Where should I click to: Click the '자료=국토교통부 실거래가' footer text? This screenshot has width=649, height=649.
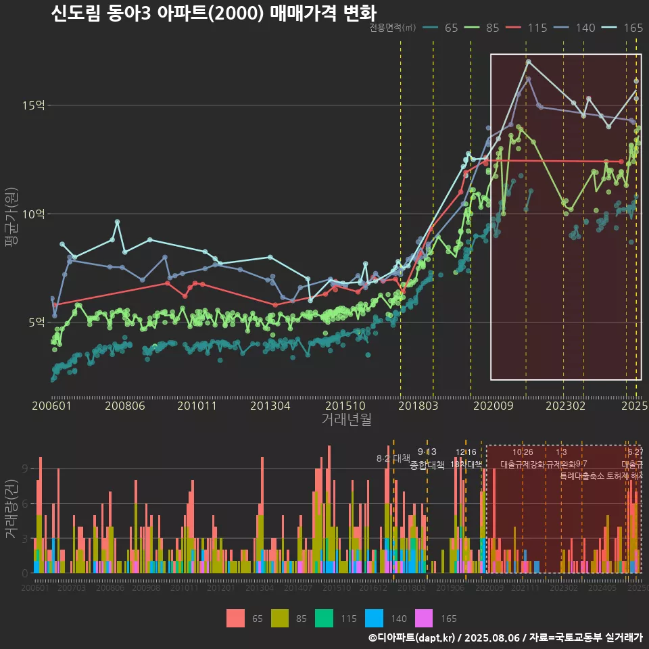[x=586, y=638]
